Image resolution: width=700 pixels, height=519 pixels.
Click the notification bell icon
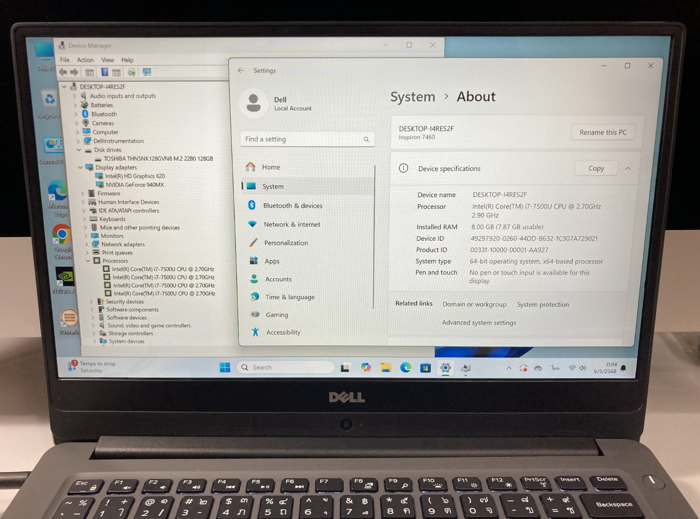coord(623,368)
